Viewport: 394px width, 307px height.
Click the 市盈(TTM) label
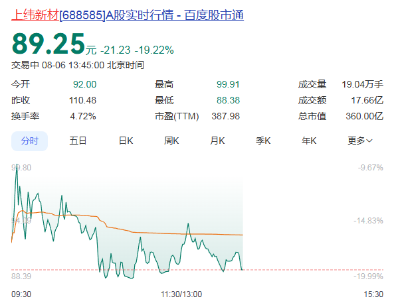[x=177, y=116]
